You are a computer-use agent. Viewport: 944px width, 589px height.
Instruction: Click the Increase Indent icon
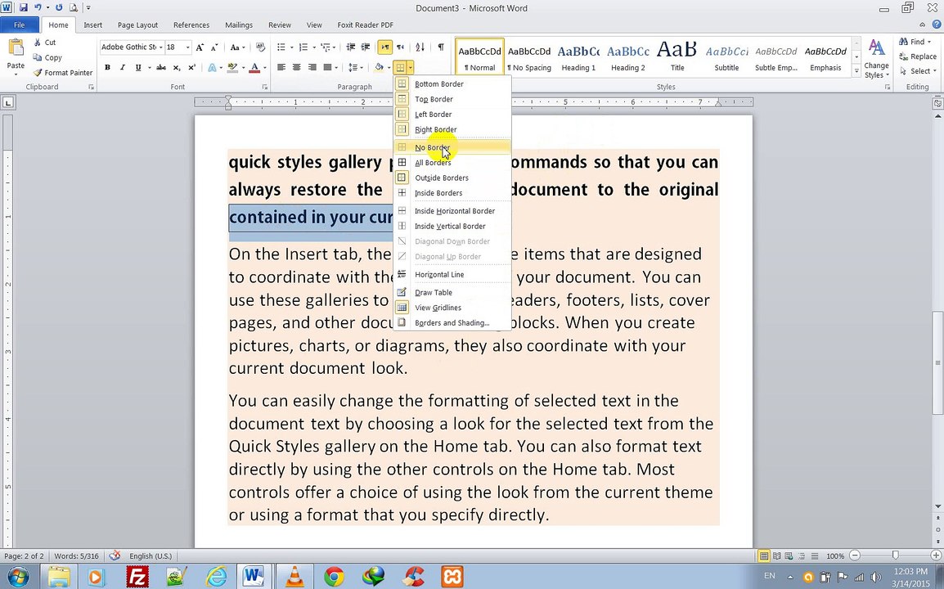point(366,47)
